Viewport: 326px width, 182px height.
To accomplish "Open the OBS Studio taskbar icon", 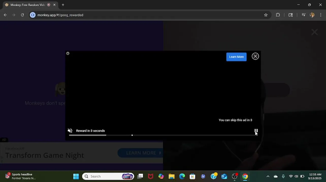I will coord(235,176).
